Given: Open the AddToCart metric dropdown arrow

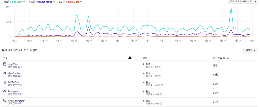Looking at the screenshot, I should point(81,2).
